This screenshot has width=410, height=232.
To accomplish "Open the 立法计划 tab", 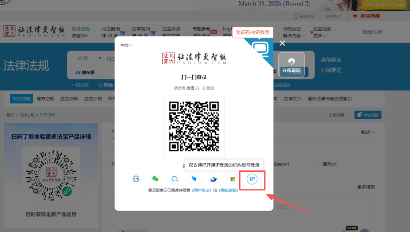I will (x=93, y=99).
